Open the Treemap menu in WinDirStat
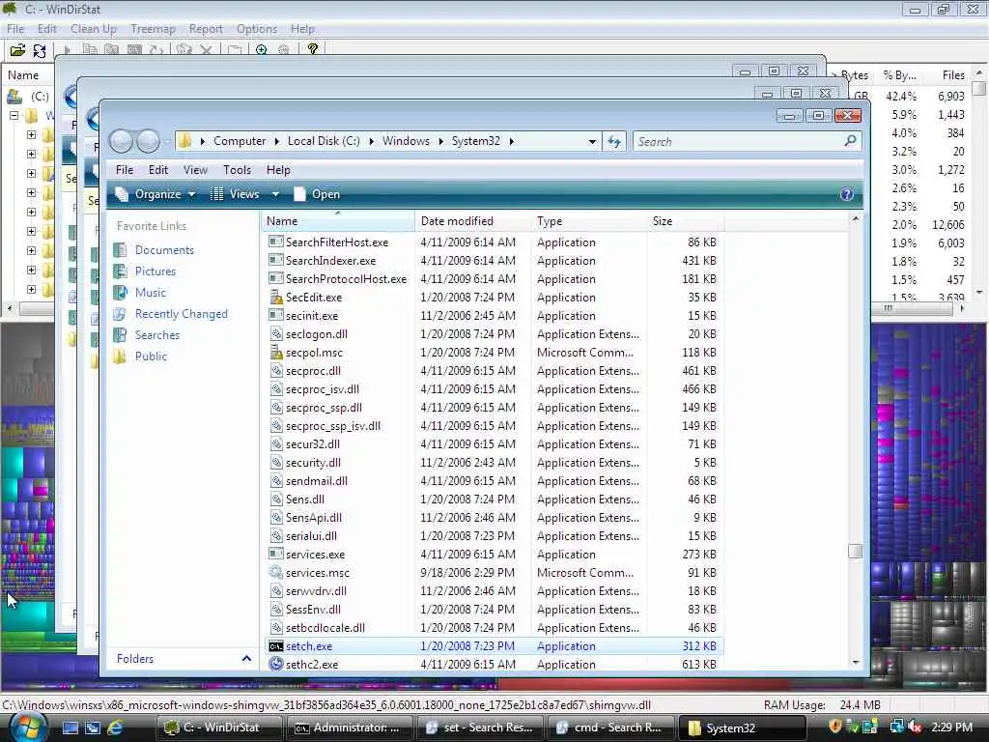This screenshot has width=989, height=742. coord(153,29)
